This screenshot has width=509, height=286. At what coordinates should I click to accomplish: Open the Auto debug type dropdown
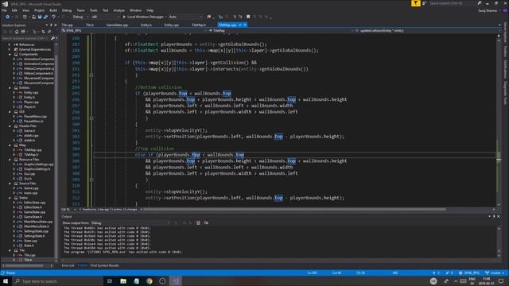click(185, 17)
